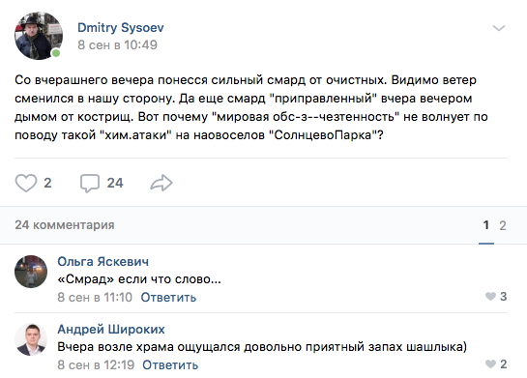Viewport: 527px width, 378px height.
Task: Open Андрей Широких's profile name
Action: [111, 330]
